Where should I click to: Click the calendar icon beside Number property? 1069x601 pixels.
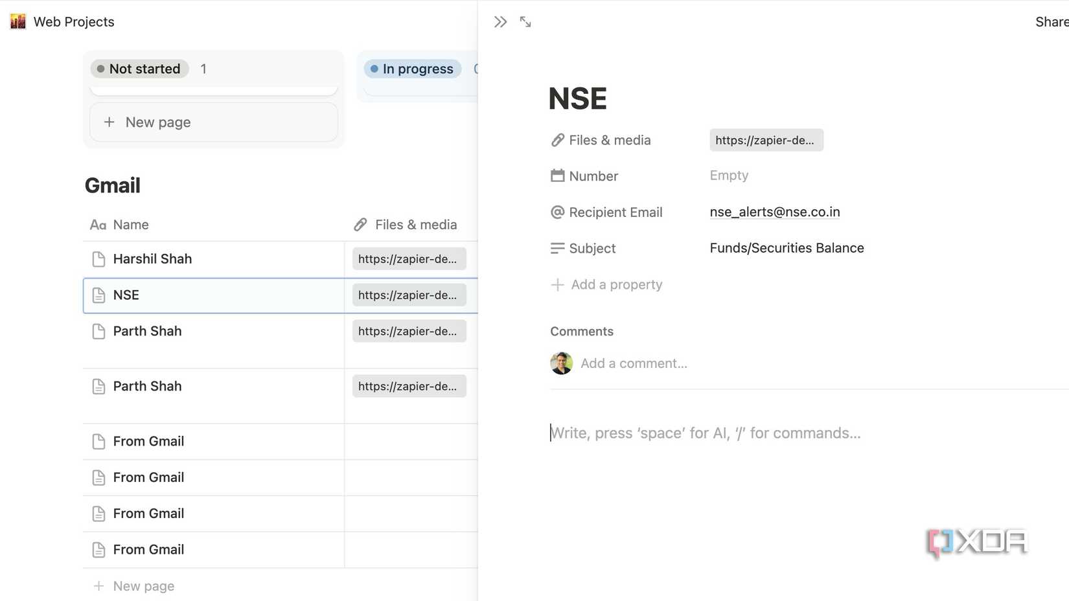(x=557, y=176)
